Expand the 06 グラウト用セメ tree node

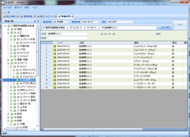(x=14, y=83)
